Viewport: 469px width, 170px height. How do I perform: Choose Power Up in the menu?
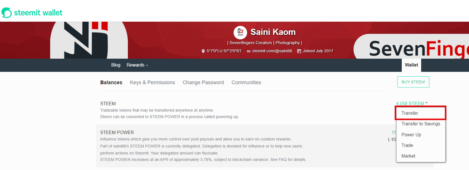411,135
